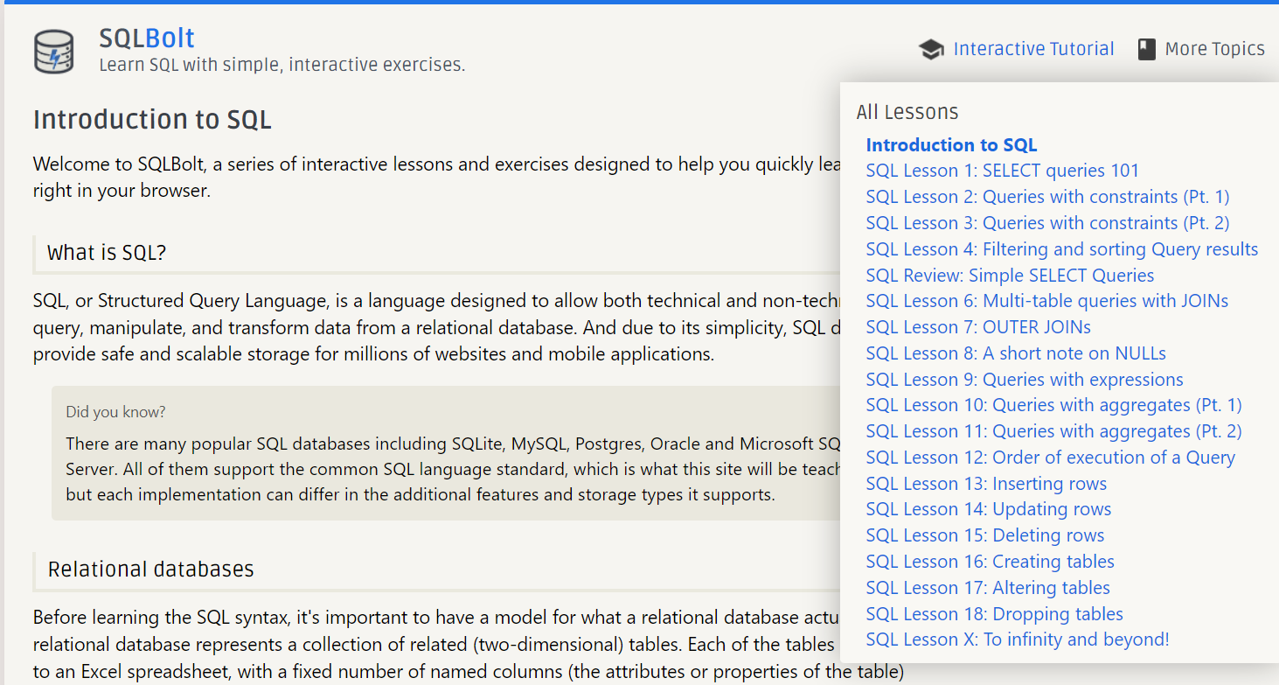Viewport: 1279px width, 685px height.
Task: Open SQL Lesson 17: Altering tables
Action: coord(988,588)
